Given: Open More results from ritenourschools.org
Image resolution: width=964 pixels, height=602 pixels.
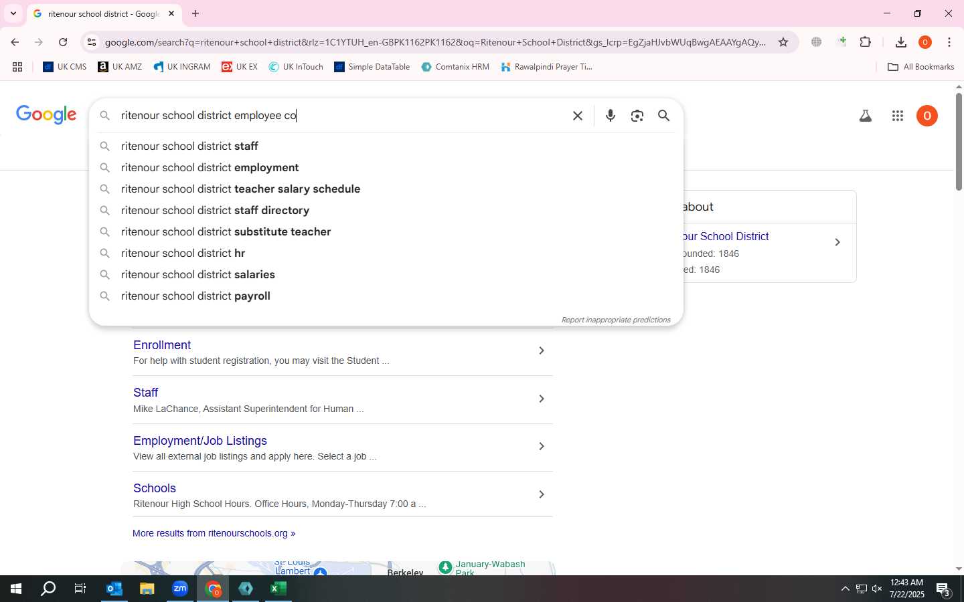Looking at the screenshot, I should (x=214, y=533).
